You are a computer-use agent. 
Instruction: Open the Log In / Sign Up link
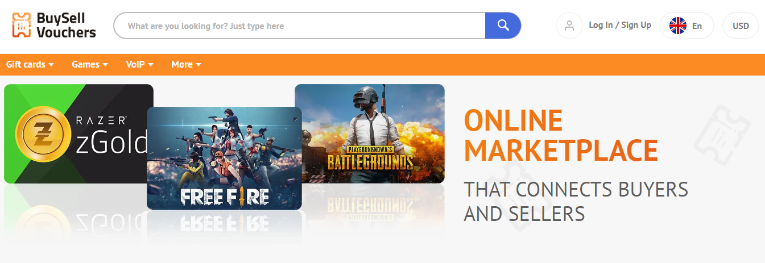[620, 25]
